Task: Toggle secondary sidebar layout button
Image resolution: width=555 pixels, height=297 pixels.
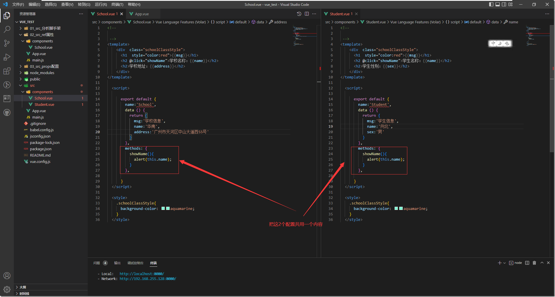Action: (504, 4)
